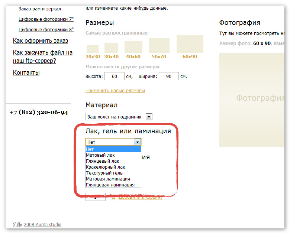
Task: Click the 40x60 size preview rectangle
Action: click(x=133, y=47)
